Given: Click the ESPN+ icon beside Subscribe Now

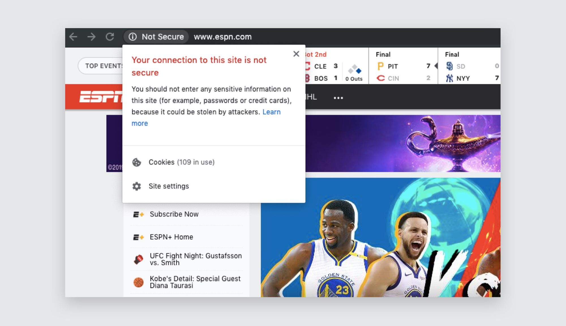Looking at the screenshot, I should tap(138, 214).
